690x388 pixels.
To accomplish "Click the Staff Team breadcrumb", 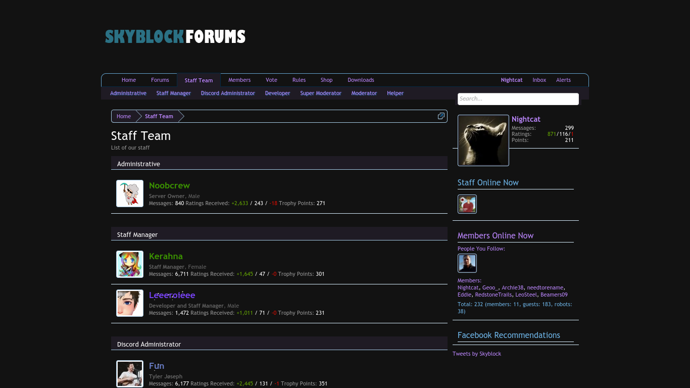I will click(159, 116).
